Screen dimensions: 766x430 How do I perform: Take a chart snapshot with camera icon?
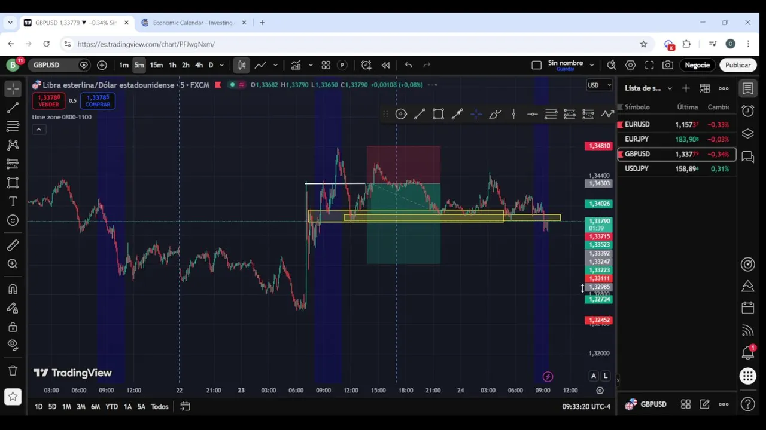pyautogui.click(x=668, y=65)
